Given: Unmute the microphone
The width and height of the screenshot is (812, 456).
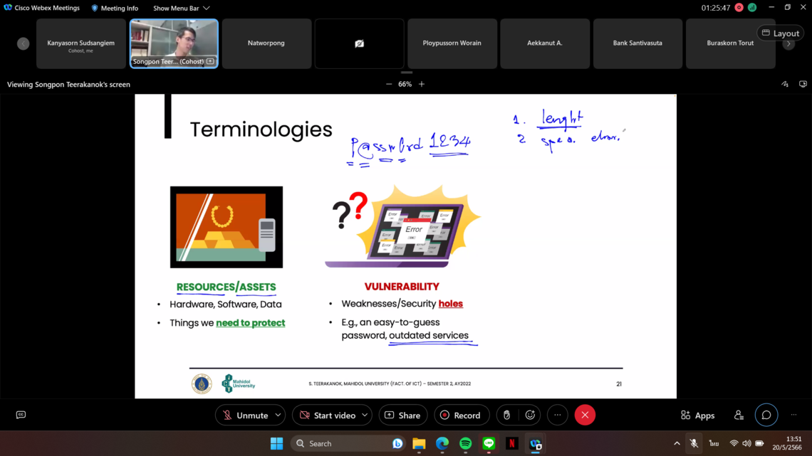Looking at the screenshot, I should [244, 415].
